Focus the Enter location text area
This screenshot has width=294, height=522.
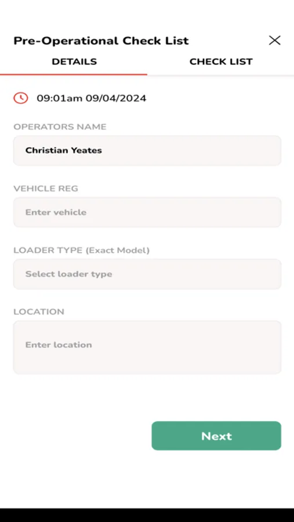click(147, 347)
